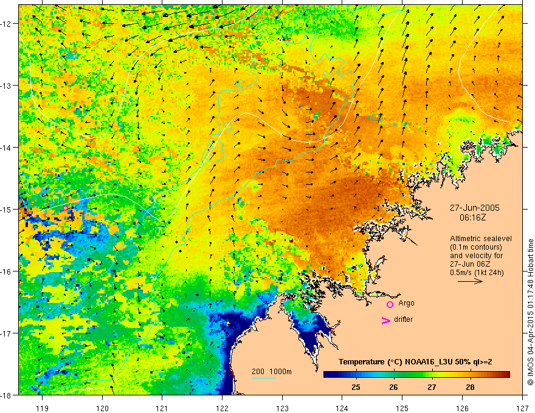
Task: Click the longitude axis label 122
Action: (x=222, y=408)
